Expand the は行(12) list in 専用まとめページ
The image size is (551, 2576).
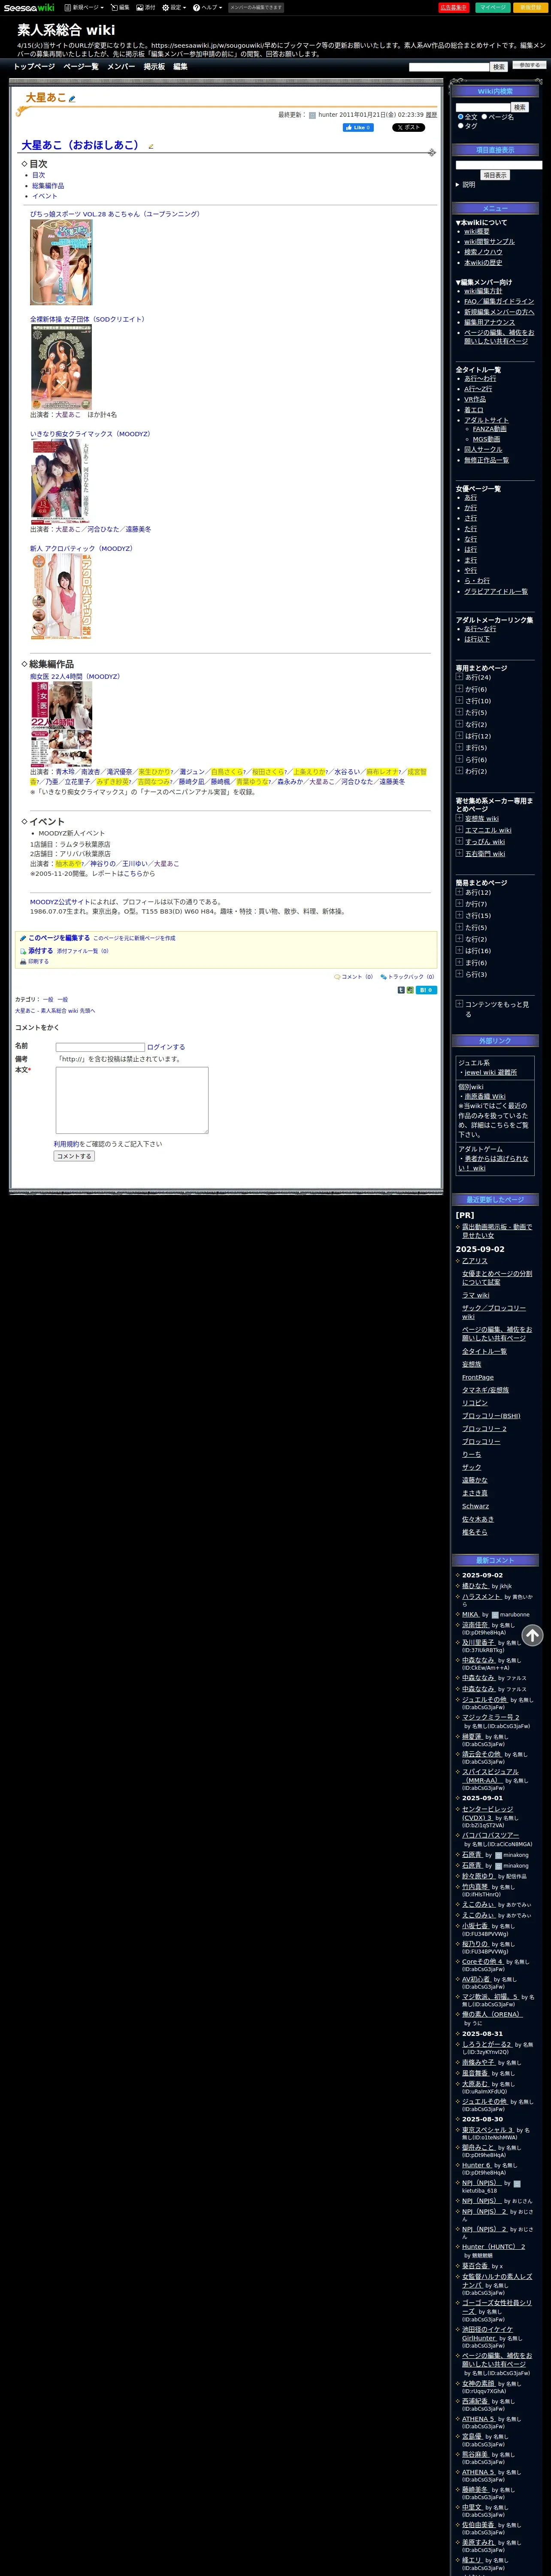[x=459, y=736]
